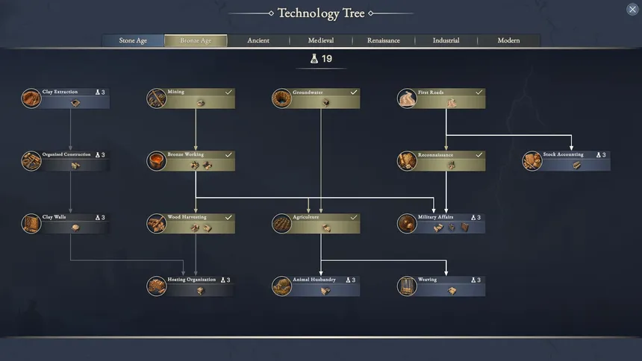This screenshot has height=361, width=642.
Task: Research the Clay Extraction technology
Action: click(66, 98)
